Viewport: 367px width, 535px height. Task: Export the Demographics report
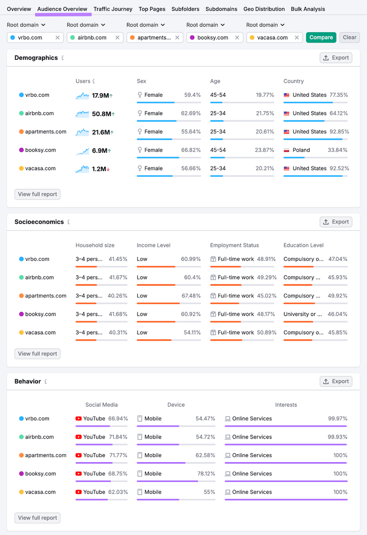(x=336, y=58)
